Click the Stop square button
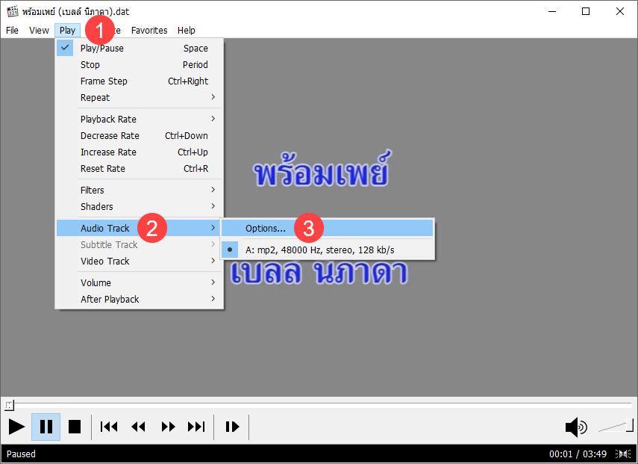Screen dimensions: 638x464 click(75, 427)
